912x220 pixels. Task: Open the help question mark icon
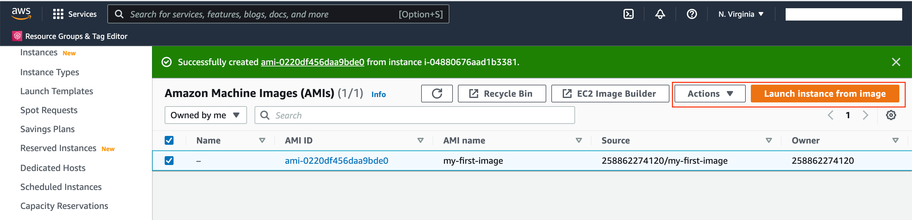pyautogui.click(x=691, y=14)
